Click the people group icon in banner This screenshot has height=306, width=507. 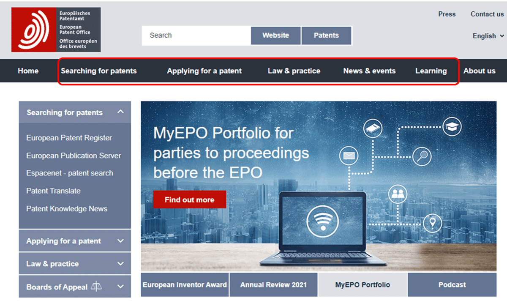tap(398, 194)
